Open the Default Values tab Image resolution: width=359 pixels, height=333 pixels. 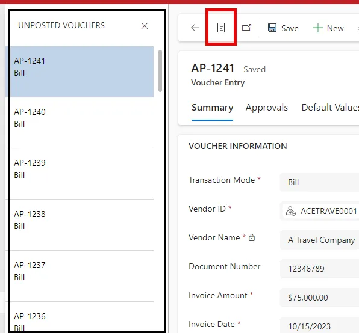[330, 108]
